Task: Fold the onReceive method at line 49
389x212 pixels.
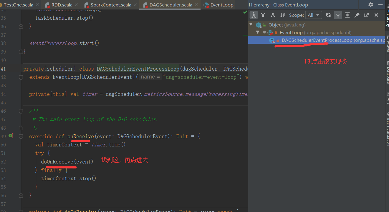Action: (x=21, y=136)
